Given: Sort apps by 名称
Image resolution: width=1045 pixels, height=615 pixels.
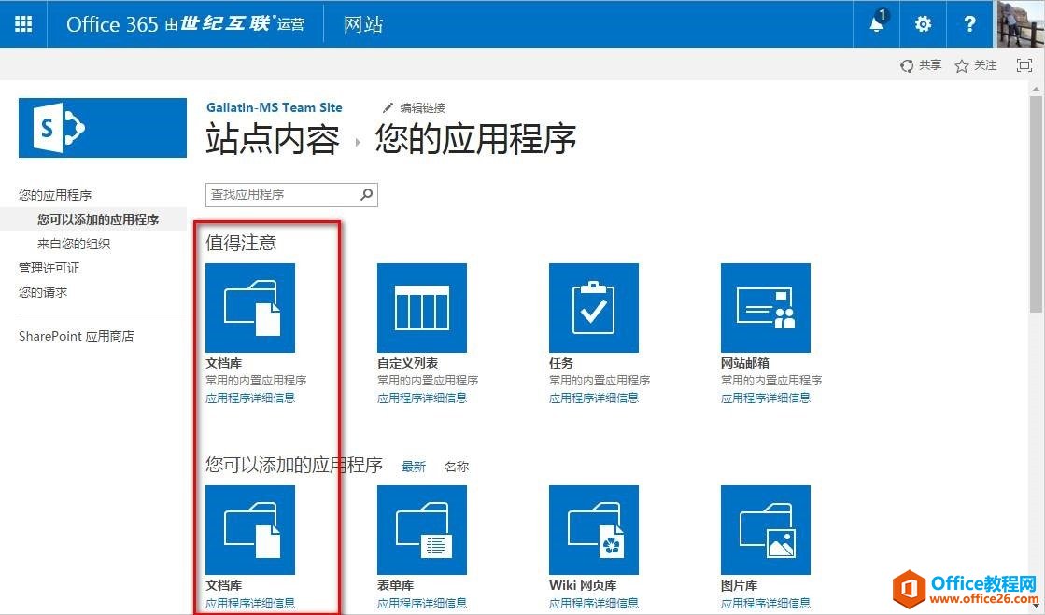Looking at the screenshot, I should point(457,467).
